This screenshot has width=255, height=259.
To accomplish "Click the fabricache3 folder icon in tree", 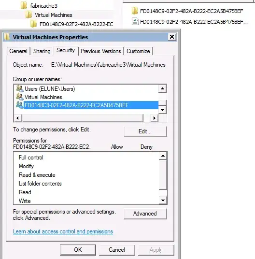I will [x=24, y=6].
